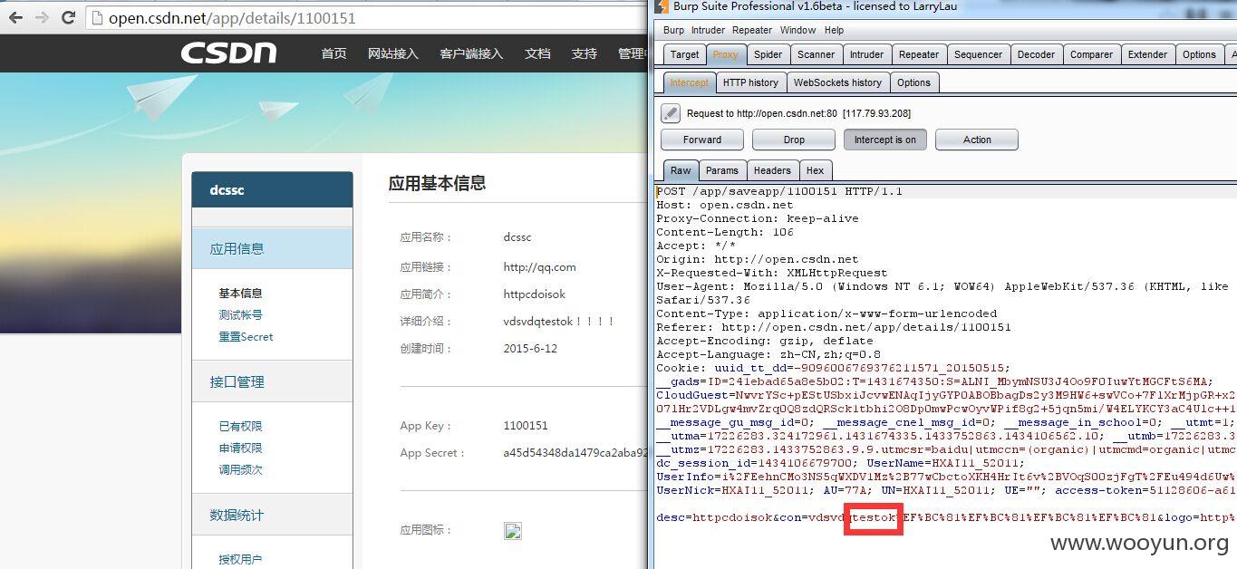
Task: Switch to the Spider tab
Action: [x=768, y=54]
